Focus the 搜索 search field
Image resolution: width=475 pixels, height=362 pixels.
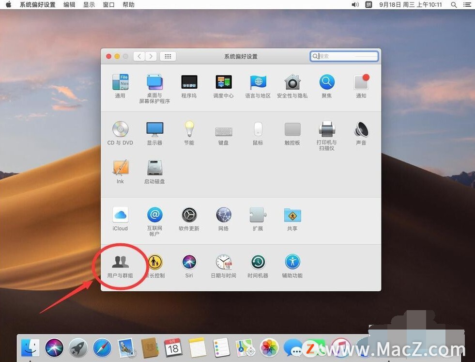coord(344,56)
